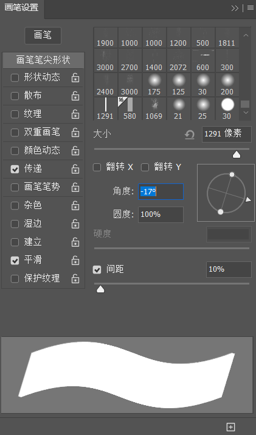Screen dimensions: 256x435
Task: Click the 画笔 button
Action: [x=43, y=35]
